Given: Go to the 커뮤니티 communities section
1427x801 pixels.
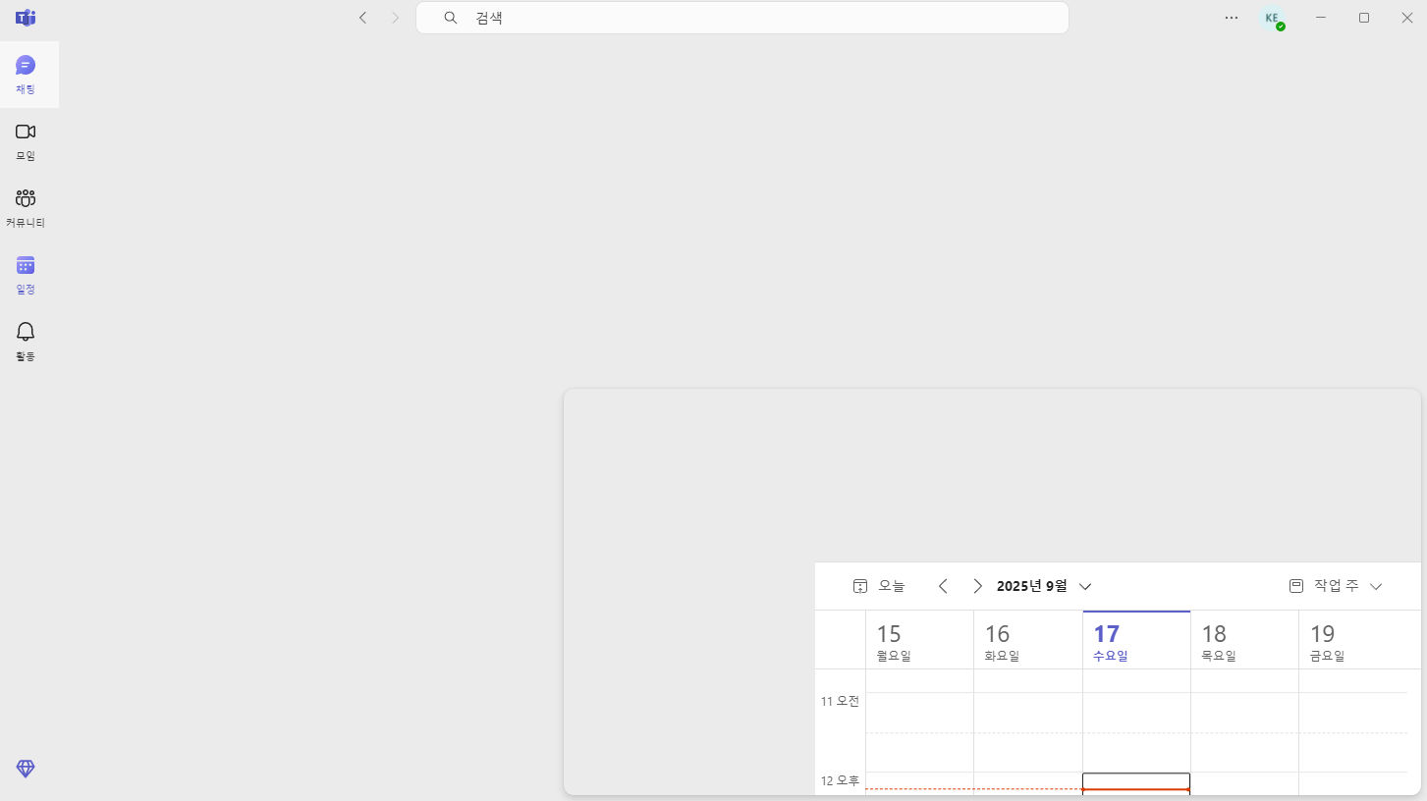Looking at the screenshot, I should [26, 208].
